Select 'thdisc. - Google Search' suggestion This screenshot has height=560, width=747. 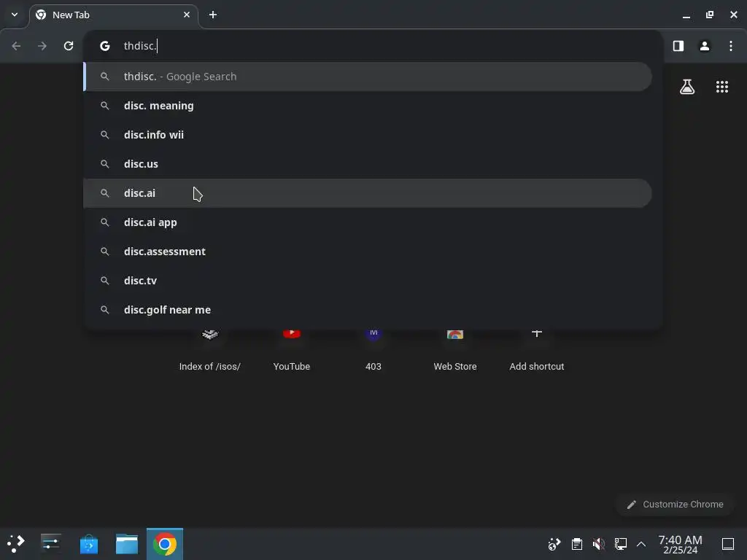pyautogui.click(x=368, y=77)
